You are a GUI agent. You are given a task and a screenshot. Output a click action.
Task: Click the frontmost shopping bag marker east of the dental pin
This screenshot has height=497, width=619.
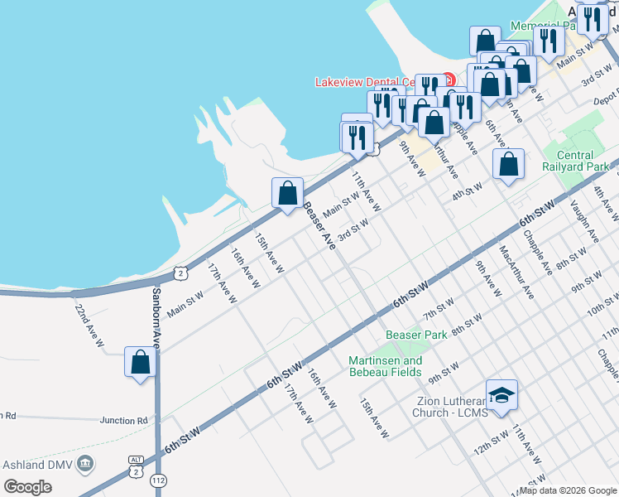click(x=490, y=86)
